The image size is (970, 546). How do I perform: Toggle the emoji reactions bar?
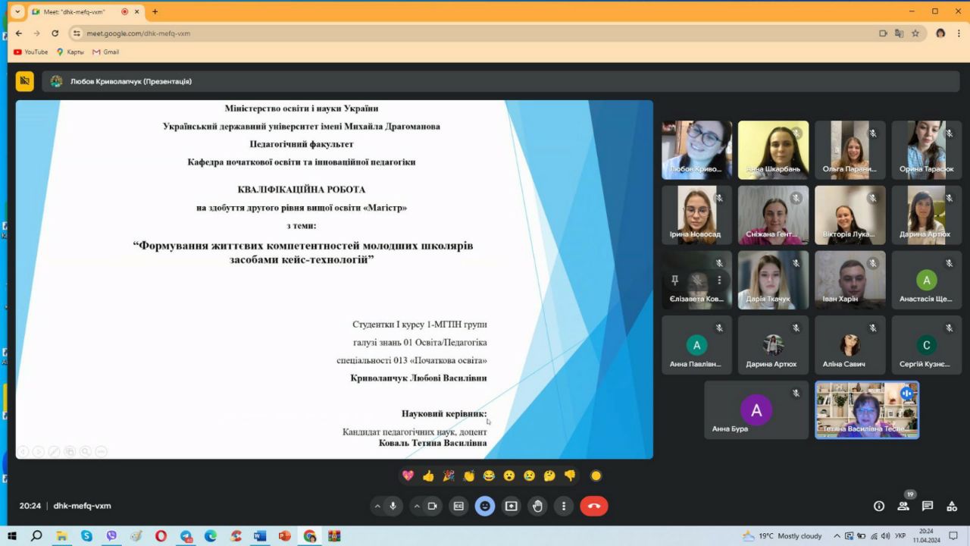485,506
